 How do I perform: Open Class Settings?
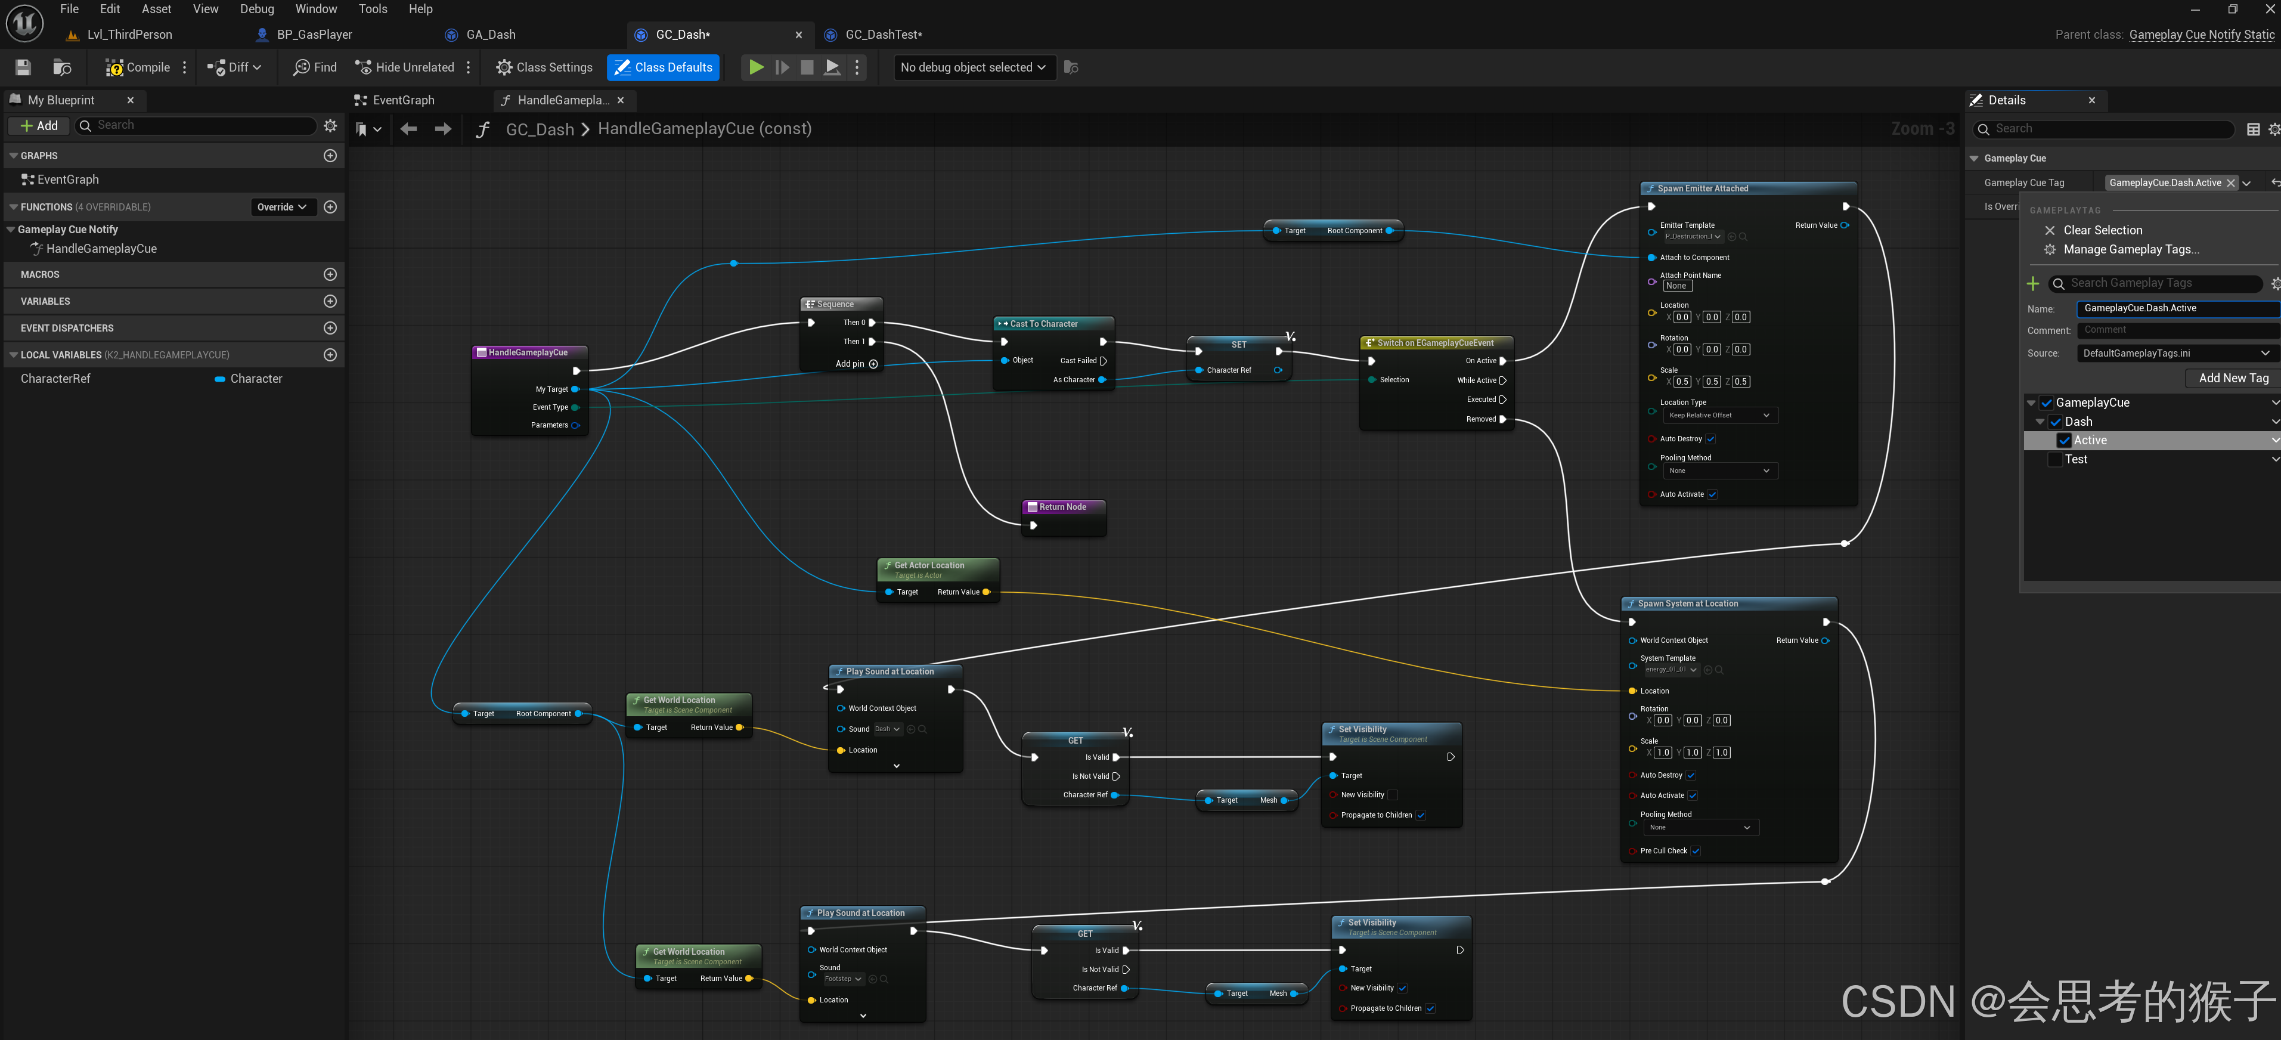point(544,67)
